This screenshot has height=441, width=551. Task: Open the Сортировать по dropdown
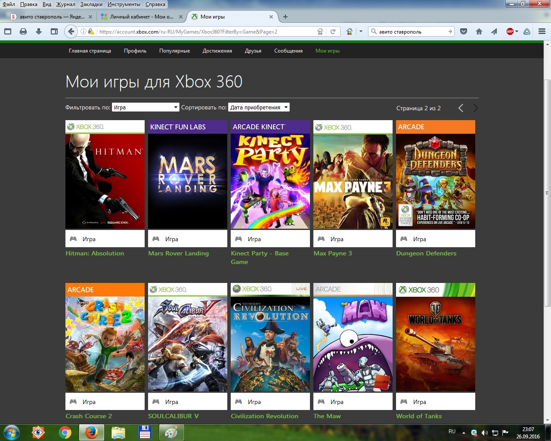pyautogui.click(x=259, y=107)
